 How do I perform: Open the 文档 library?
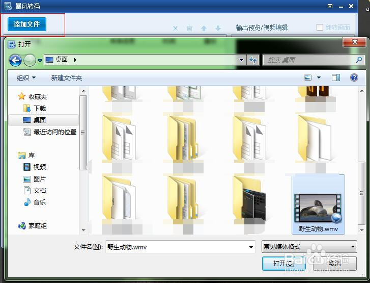(35, 191)
